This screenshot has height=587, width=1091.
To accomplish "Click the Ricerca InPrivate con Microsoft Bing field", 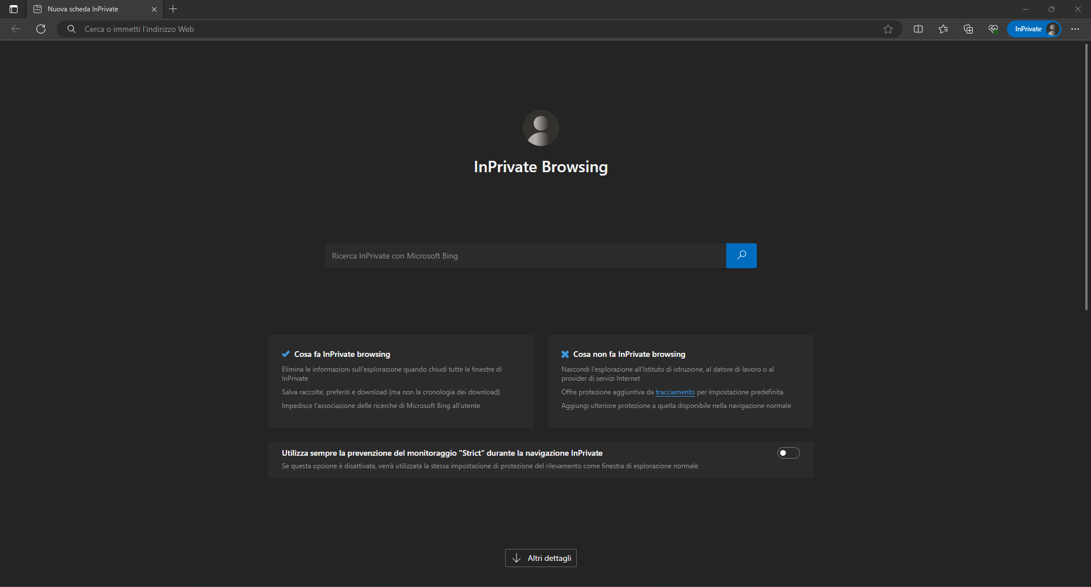I will (525, 256).
